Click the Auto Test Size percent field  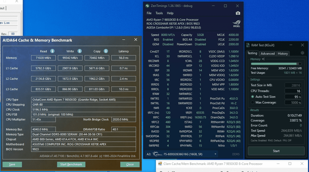293,96
